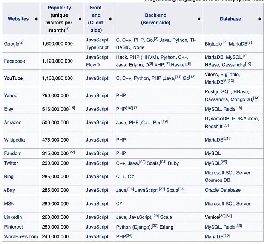Open the Pinterest website link
Viewport: 264px width, 244px height.
[x=13, y=227]
